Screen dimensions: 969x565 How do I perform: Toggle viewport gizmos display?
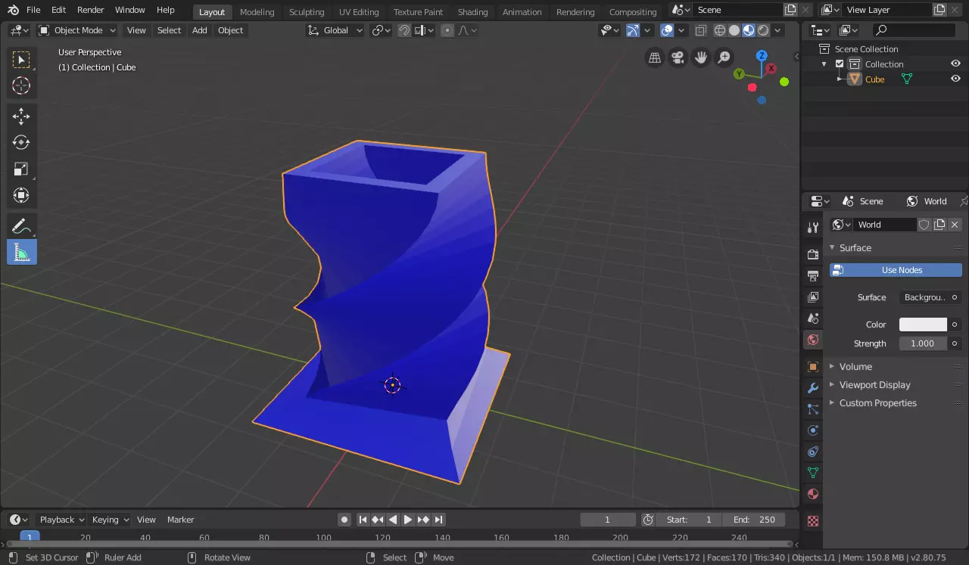coord(632,30)
